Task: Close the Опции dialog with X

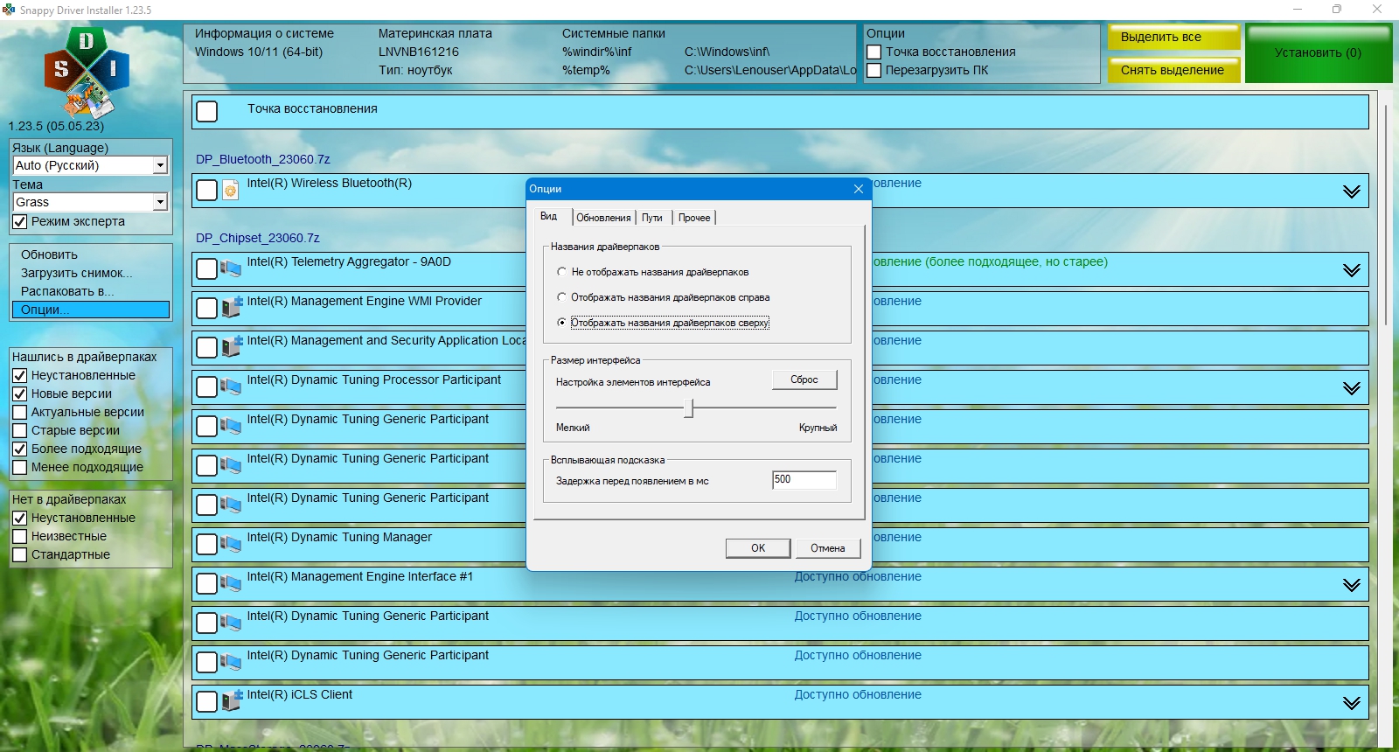Action: point(859,189)
